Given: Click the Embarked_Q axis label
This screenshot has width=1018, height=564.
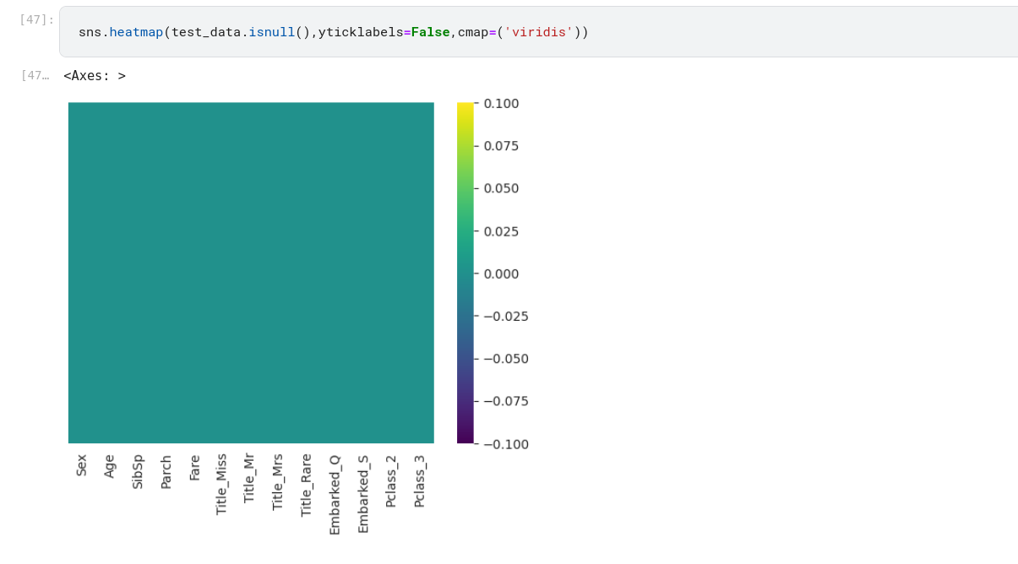Looking at the screenshot, I should 335,494.
